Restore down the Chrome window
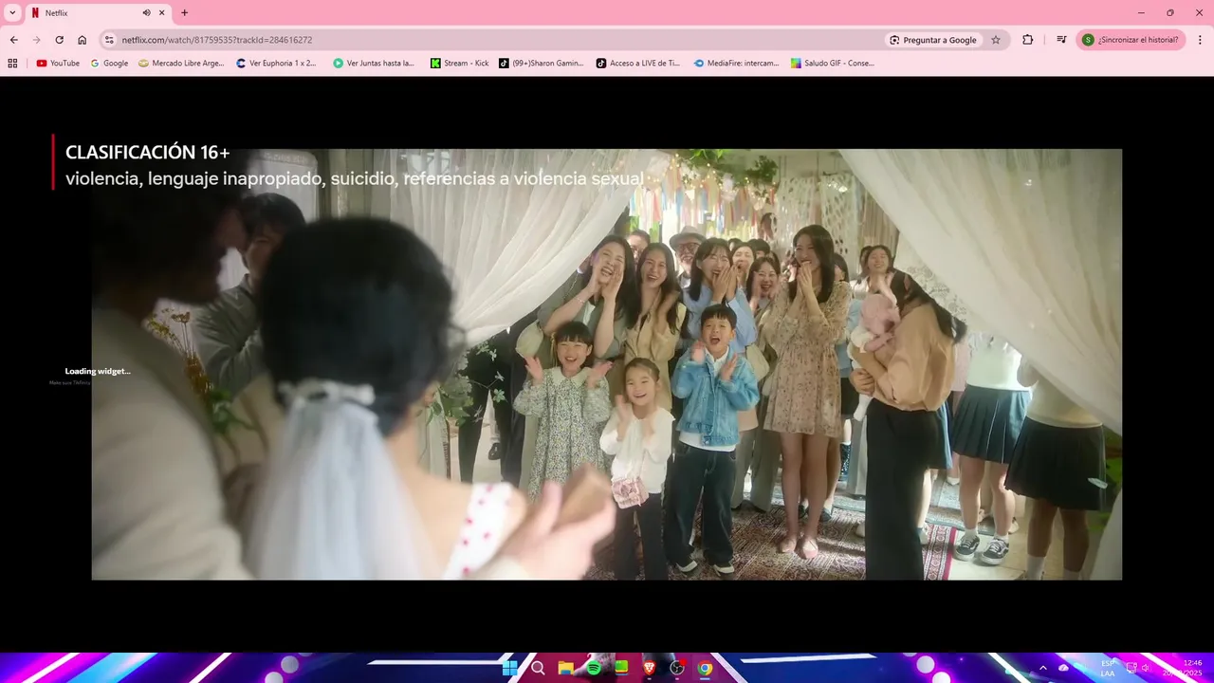 (1169, 12)
